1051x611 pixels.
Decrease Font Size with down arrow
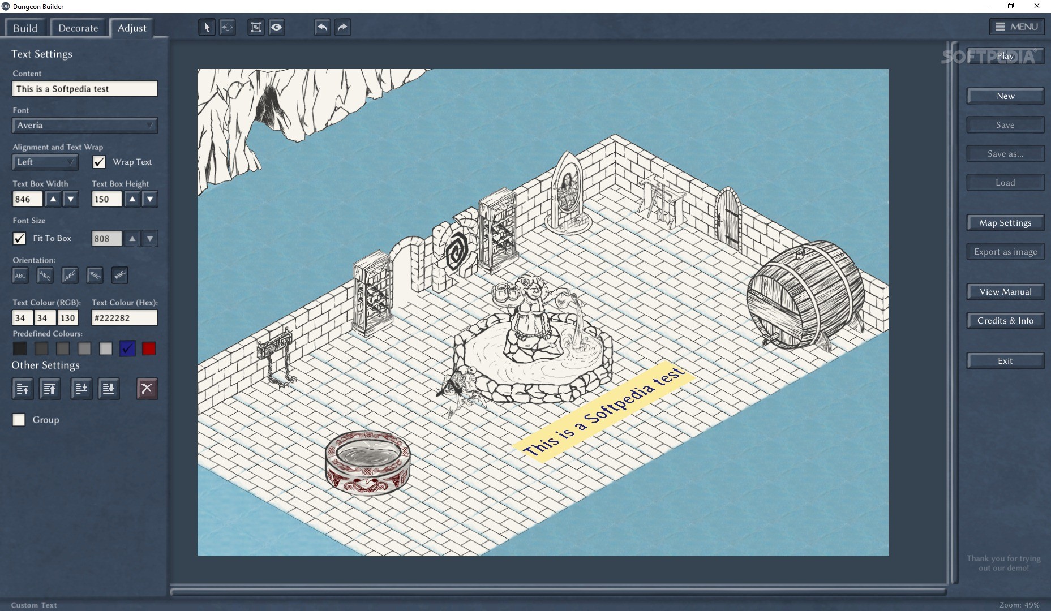[150, 239]
